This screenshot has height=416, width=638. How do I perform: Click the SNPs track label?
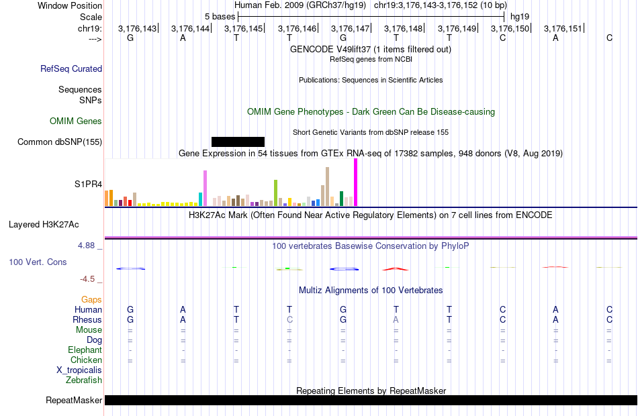pyautogui.click(x=91, y=100)
